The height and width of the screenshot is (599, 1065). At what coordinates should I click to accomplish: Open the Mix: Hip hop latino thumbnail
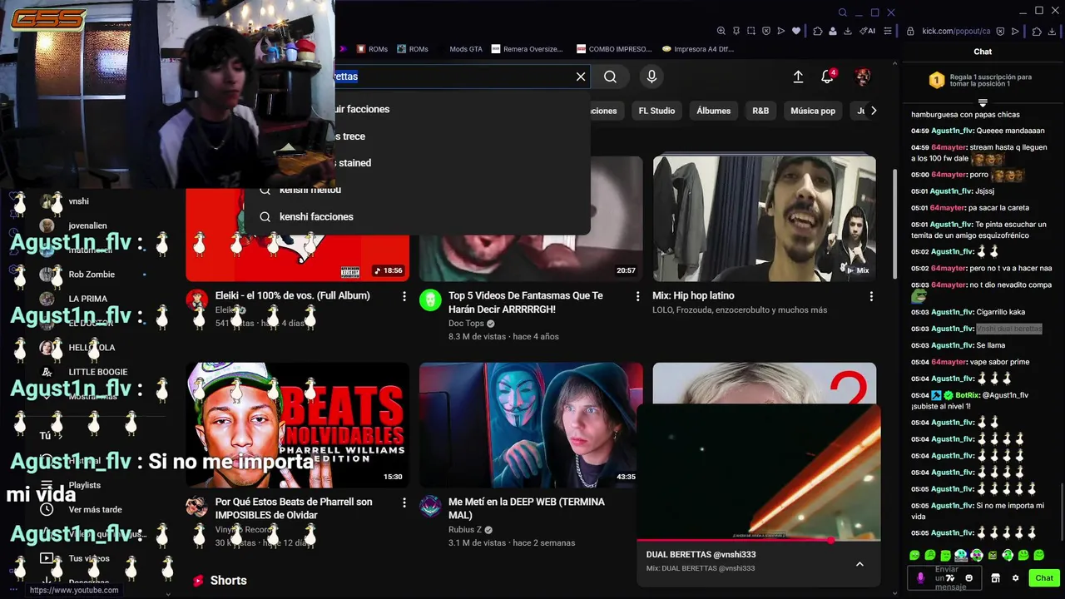[x=765, y=218]
